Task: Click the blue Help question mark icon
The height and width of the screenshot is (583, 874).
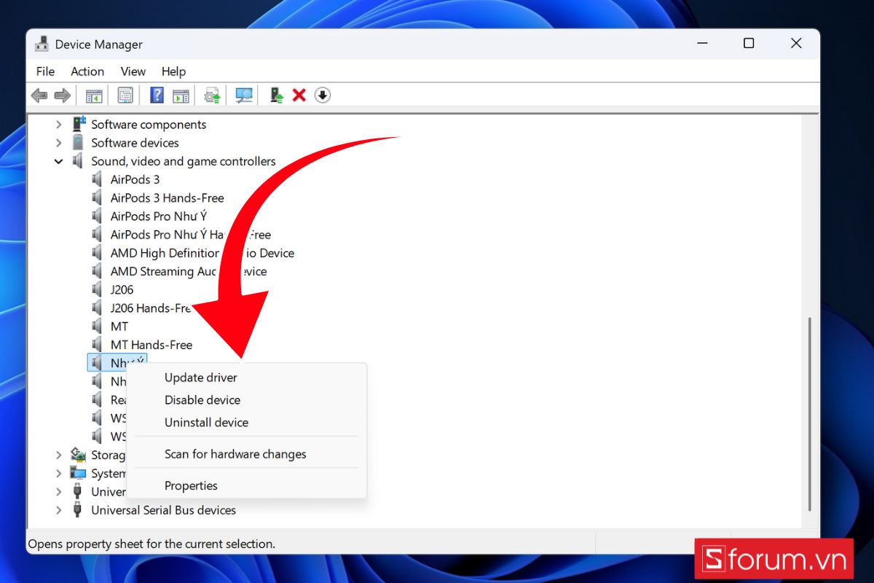Action: coord(157,95)
